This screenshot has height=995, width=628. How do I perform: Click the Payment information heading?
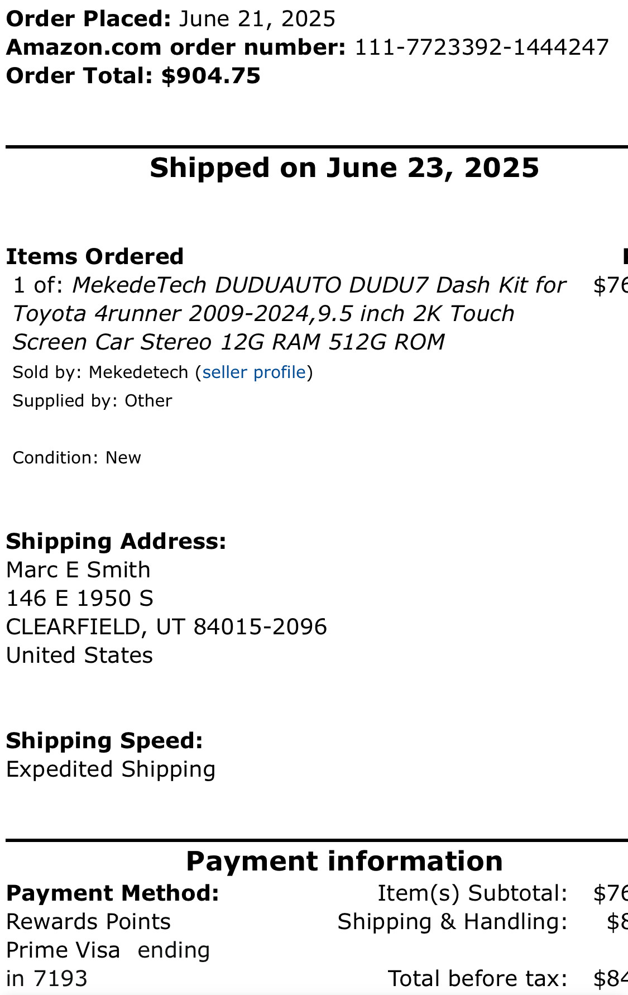[344, 861]
